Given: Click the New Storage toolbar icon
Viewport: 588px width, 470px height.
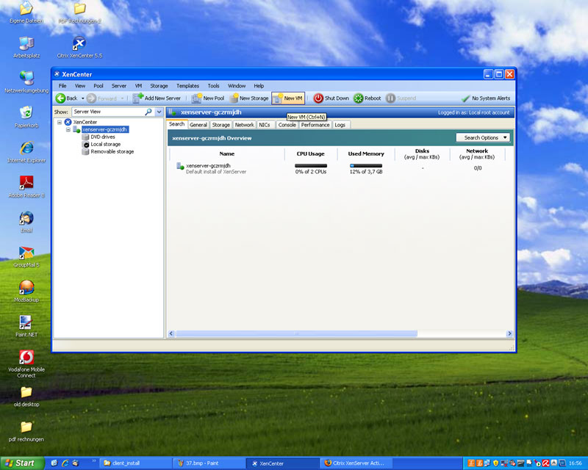Looking at the screenshot, I should coord(234,98).
